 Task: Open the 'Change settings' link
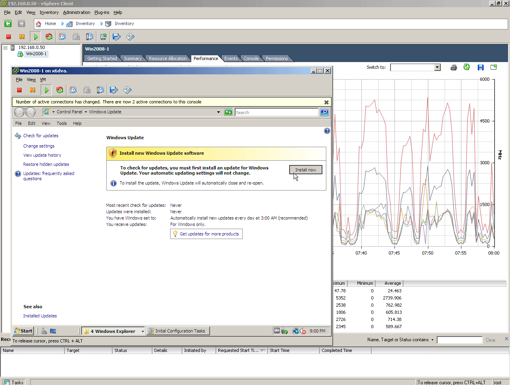click(x=39, y=146)
